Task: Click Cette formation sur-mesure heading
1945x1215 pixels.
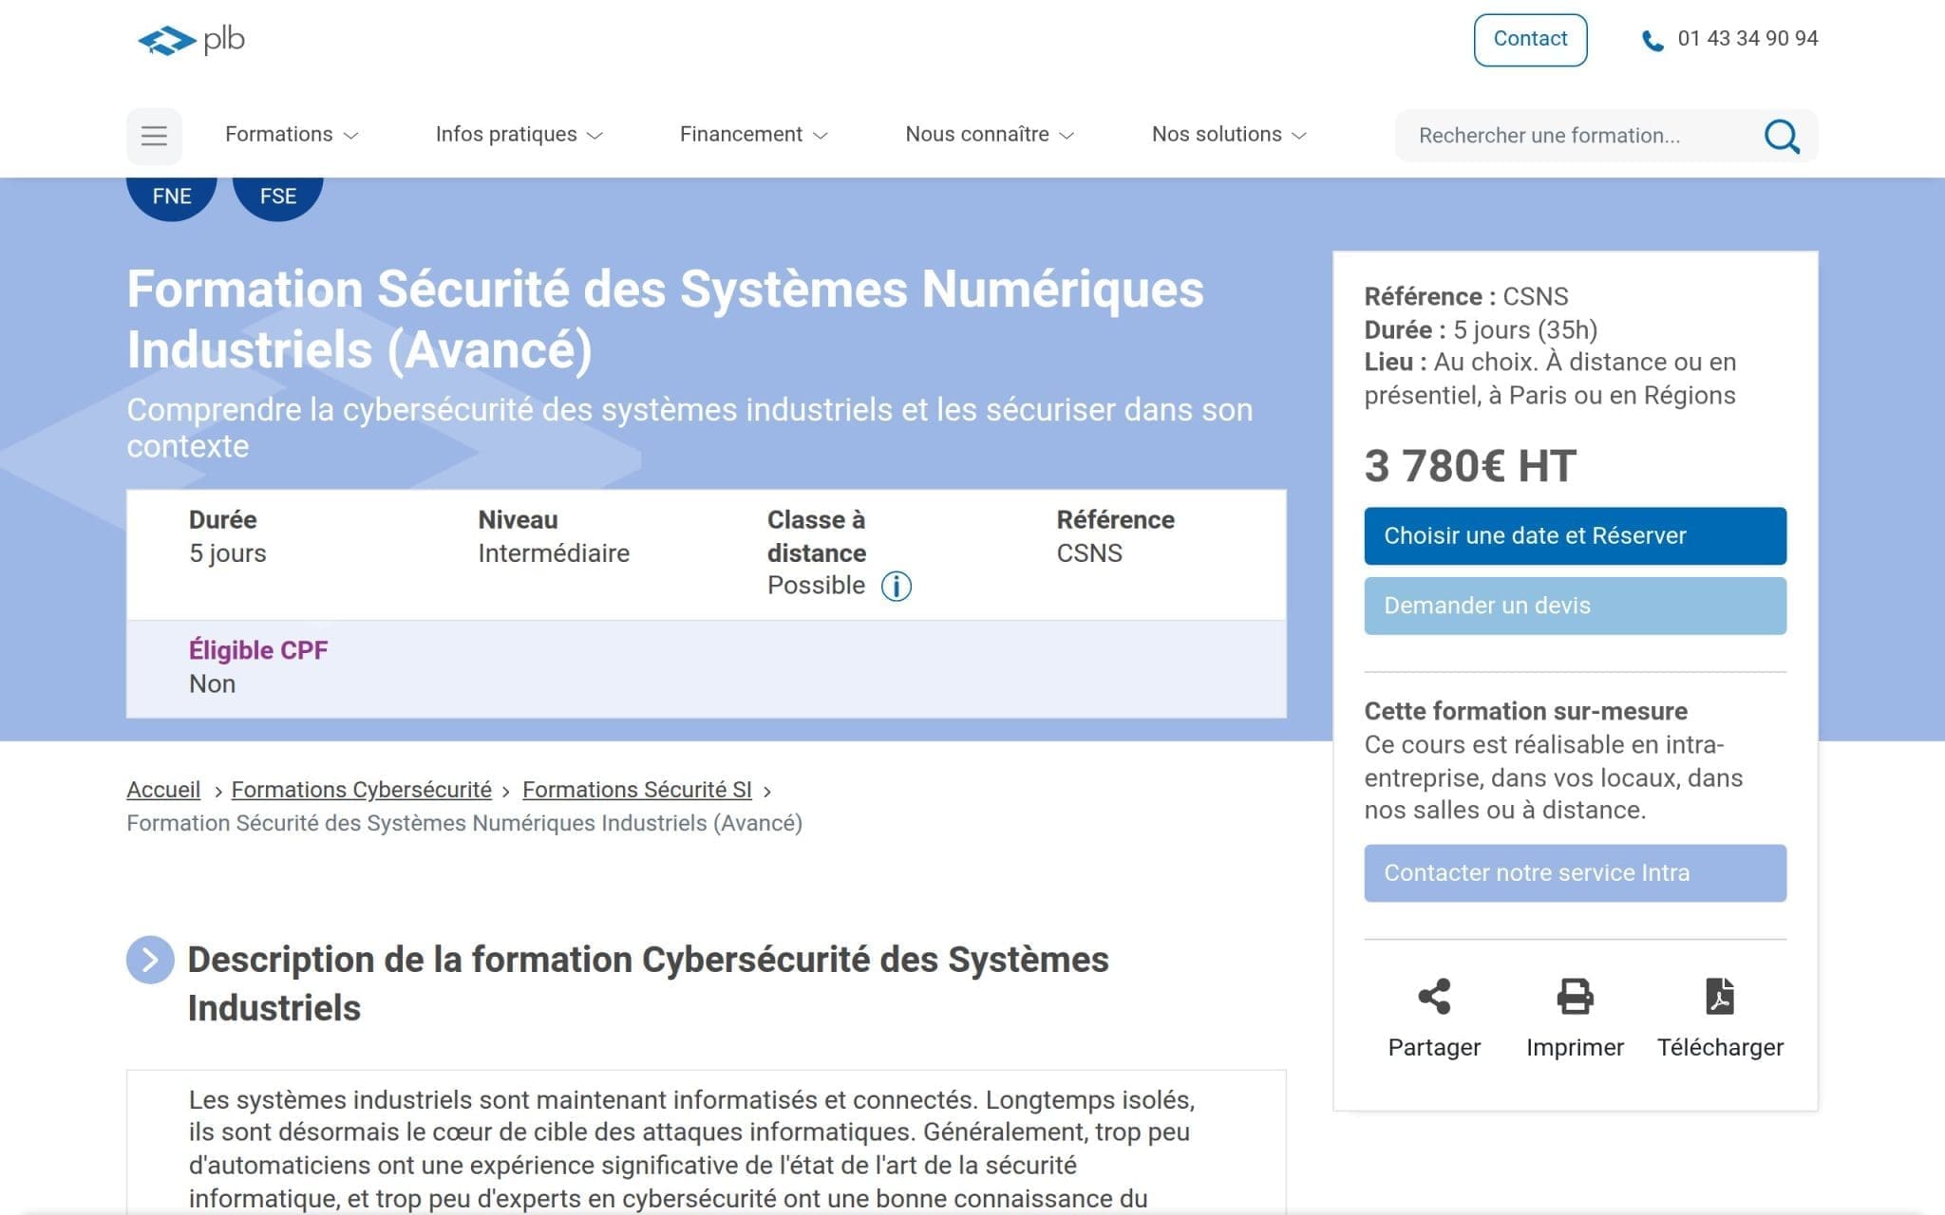Action: pyautogui.click(x=1526, y=711)
